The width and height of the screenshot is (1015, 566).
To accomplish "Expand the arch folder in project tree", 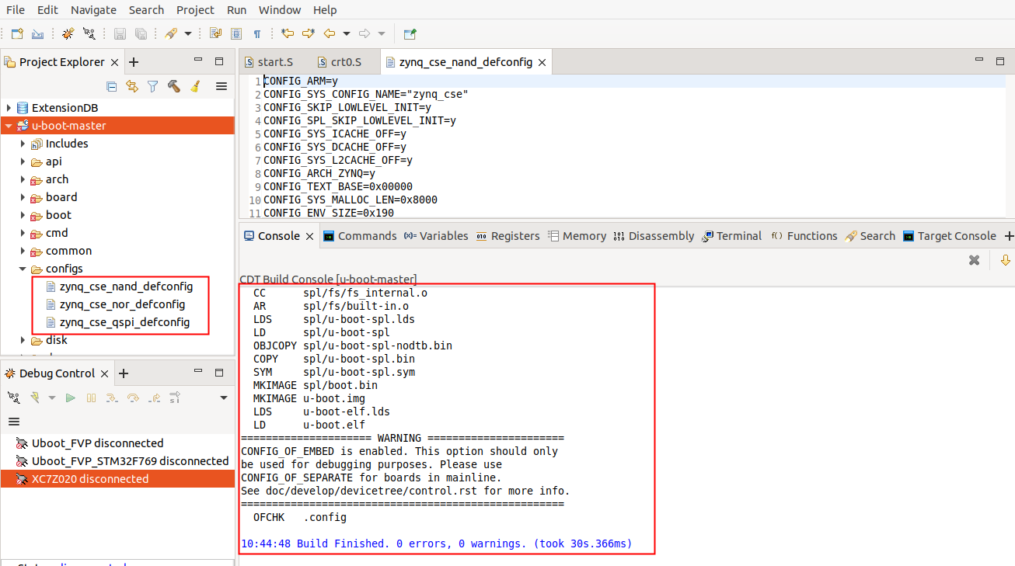I will [x=23, y=179].
